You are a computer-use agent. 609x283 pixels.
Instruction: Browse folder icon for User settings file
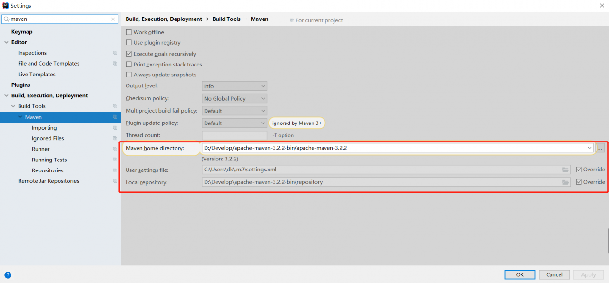coord(565,170)
